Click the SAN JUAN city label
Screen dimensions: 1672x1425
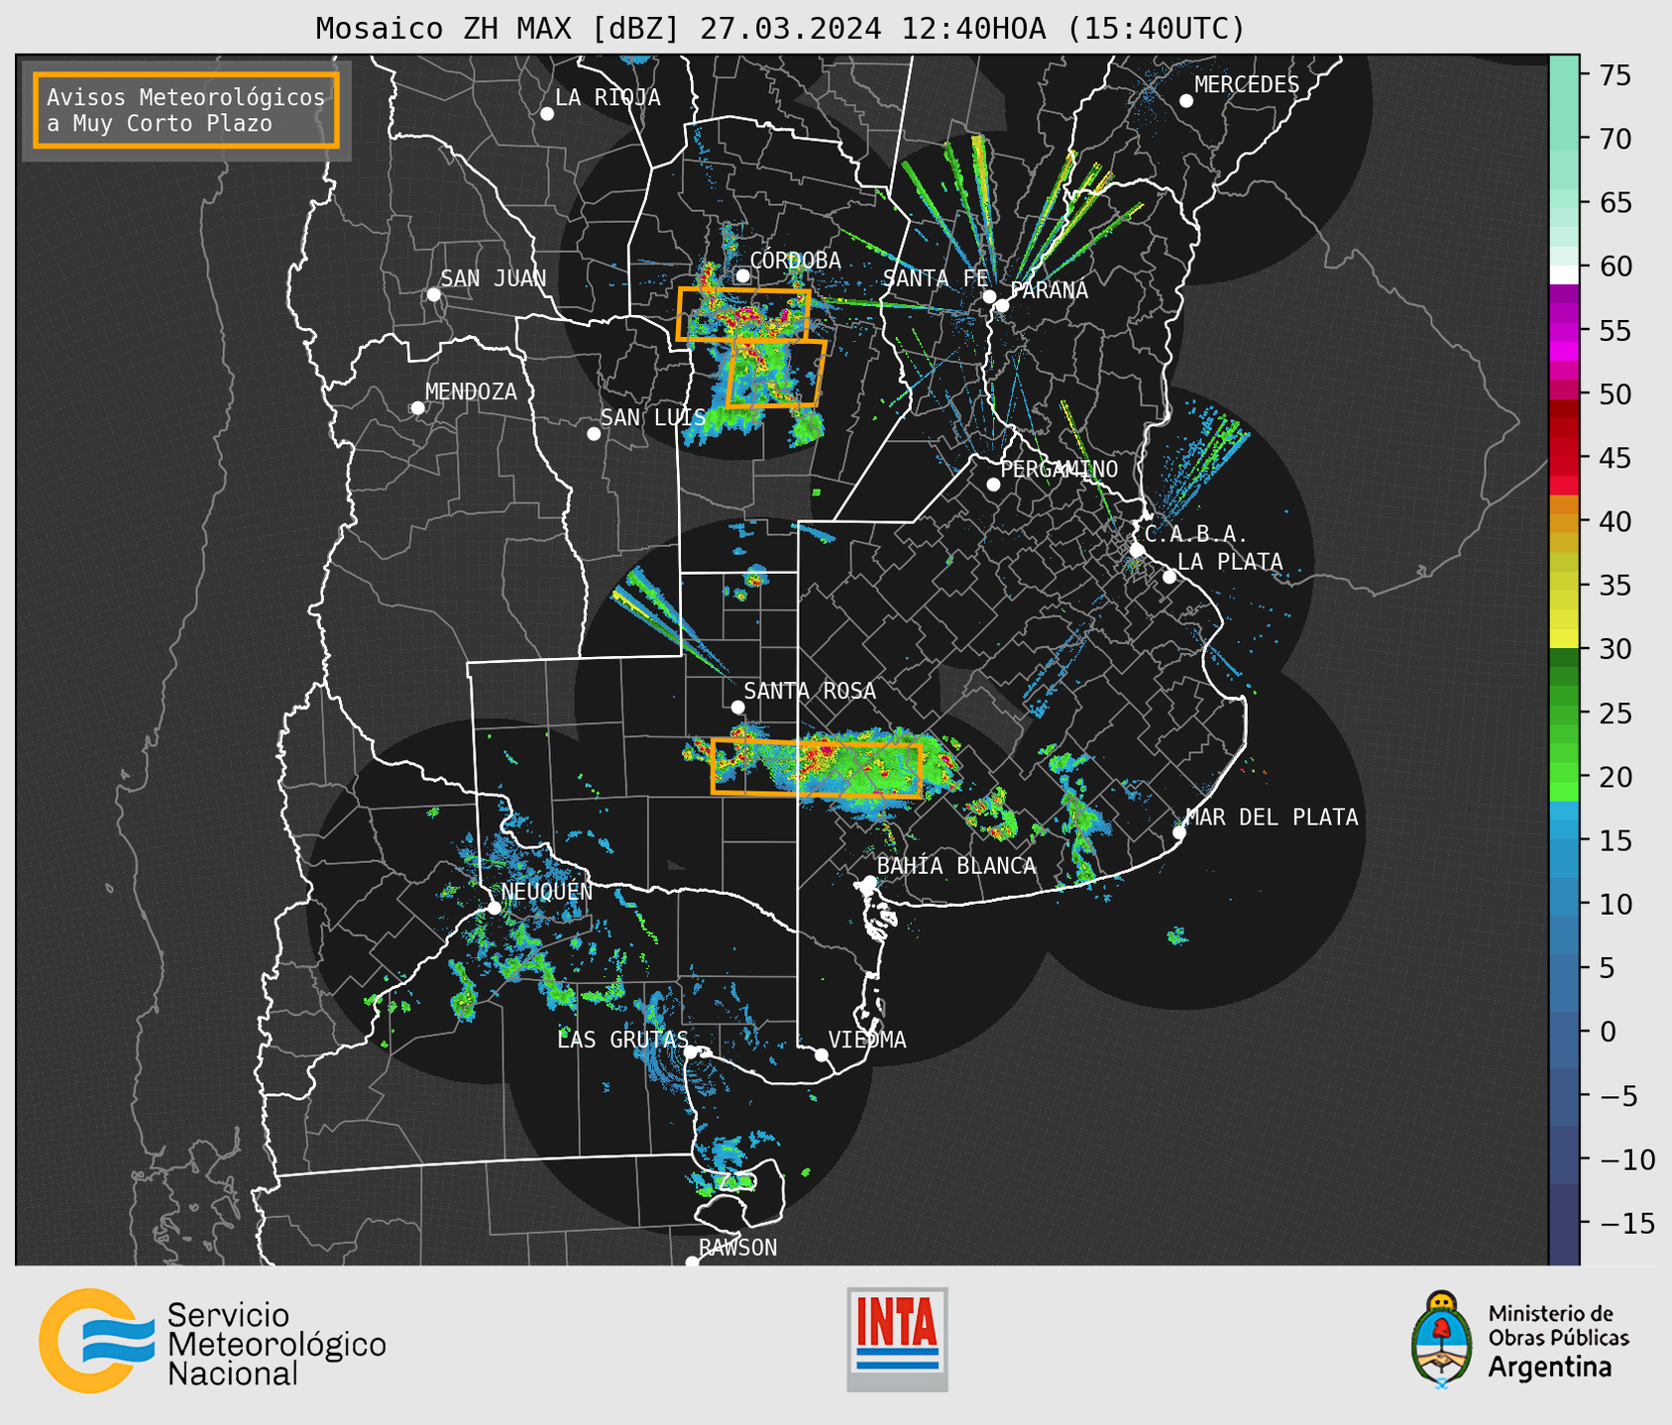(x=493, y=278)
